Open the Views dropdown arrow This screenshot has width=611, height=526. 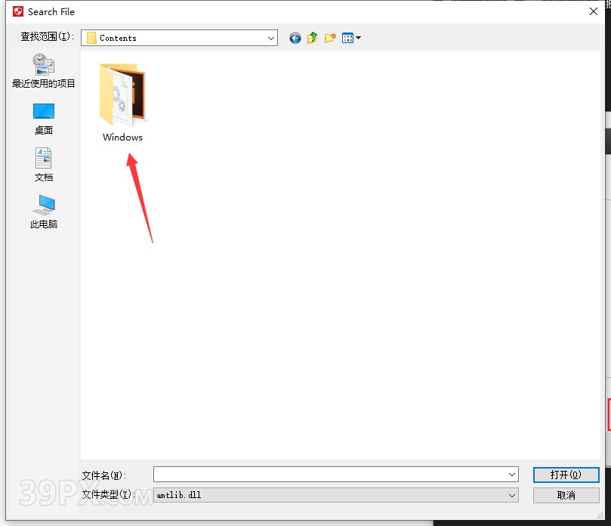point(356,38)
